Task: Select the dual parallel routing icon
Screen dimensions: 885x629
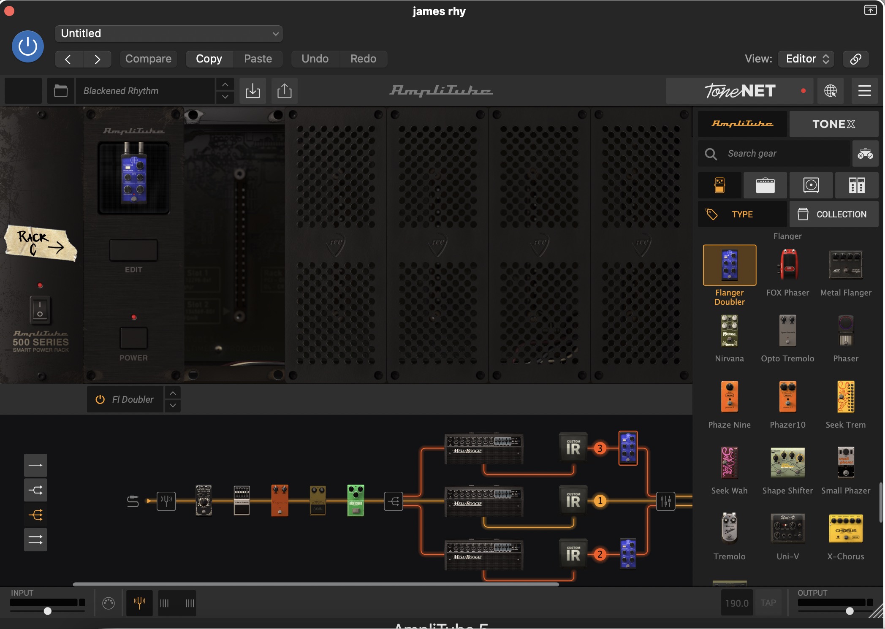Action: point(35,540)
